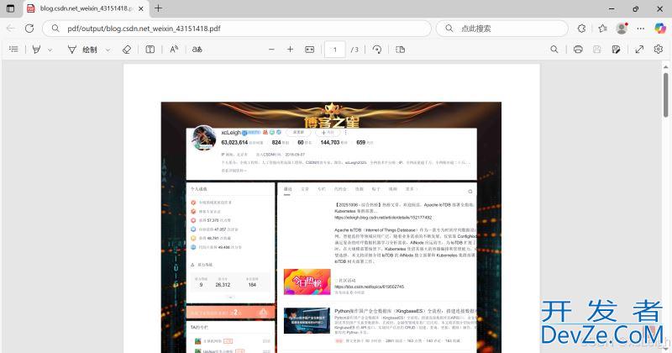Screen dimensions: 672x353
Task: Rotate the PDF page
Action: click(377, 50)
